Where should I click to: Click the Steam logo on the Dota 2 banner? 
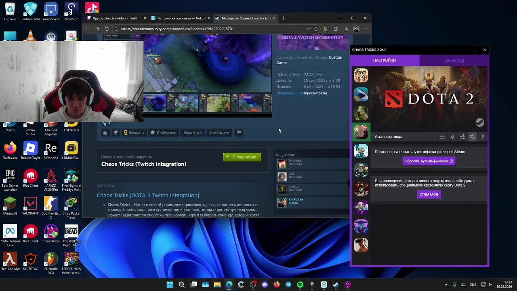(479, 122)
